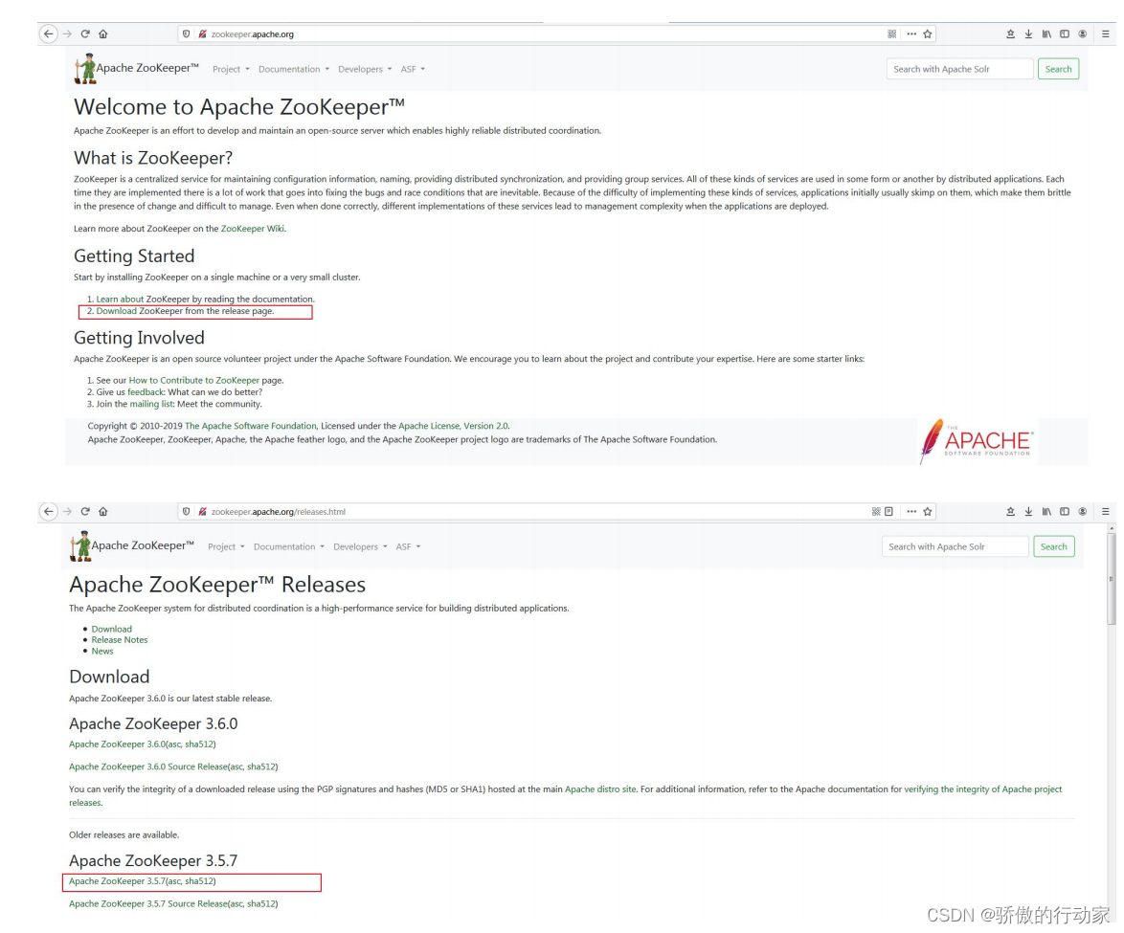Open Apache License, Version 2.0 link
1124x933 pixels.
(x=453, y=426)
